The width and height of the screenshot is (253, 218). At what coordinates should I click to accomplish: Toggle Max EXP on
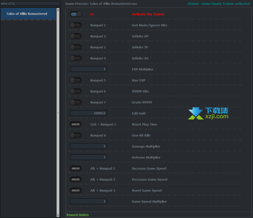click(76, 80)
